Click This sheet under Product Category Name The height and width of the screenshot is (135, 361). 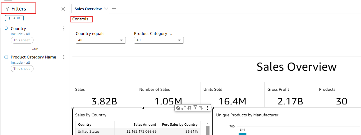pos(22,69)
